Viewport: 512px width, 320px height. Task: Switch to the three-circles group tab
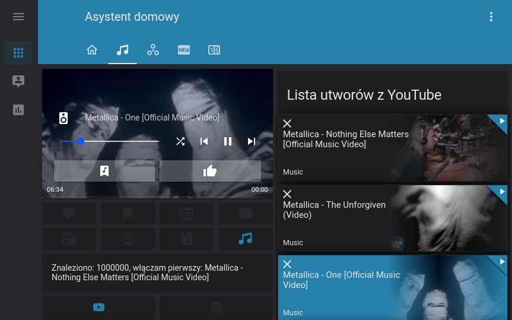coord(153,50)
